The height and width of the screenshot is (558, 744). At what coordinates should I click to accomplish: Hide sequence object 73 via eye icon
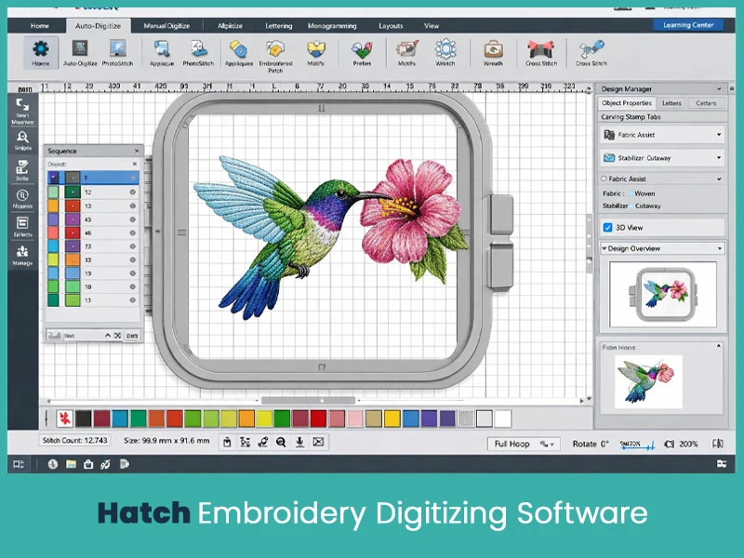pyautogui.click(x=132, y=246)
